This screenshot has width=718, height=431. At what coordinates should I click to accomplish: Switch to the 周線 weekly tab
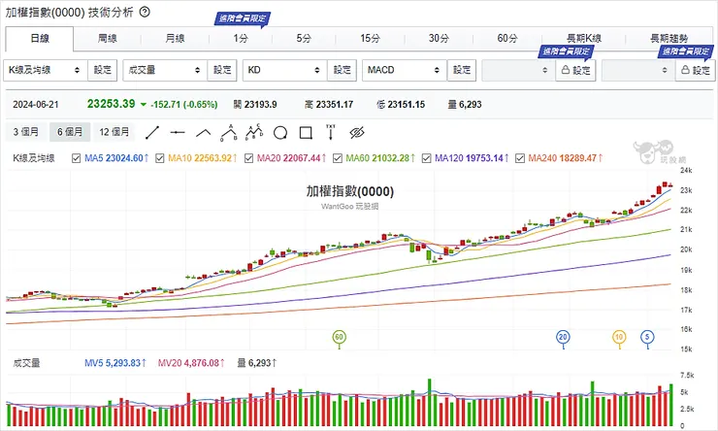(x=107, y=39)
